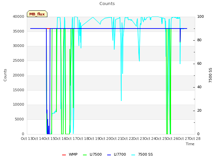Click the 25000 tick label
The height and width of the screenshot is (161, 215).
coord(18,60)
